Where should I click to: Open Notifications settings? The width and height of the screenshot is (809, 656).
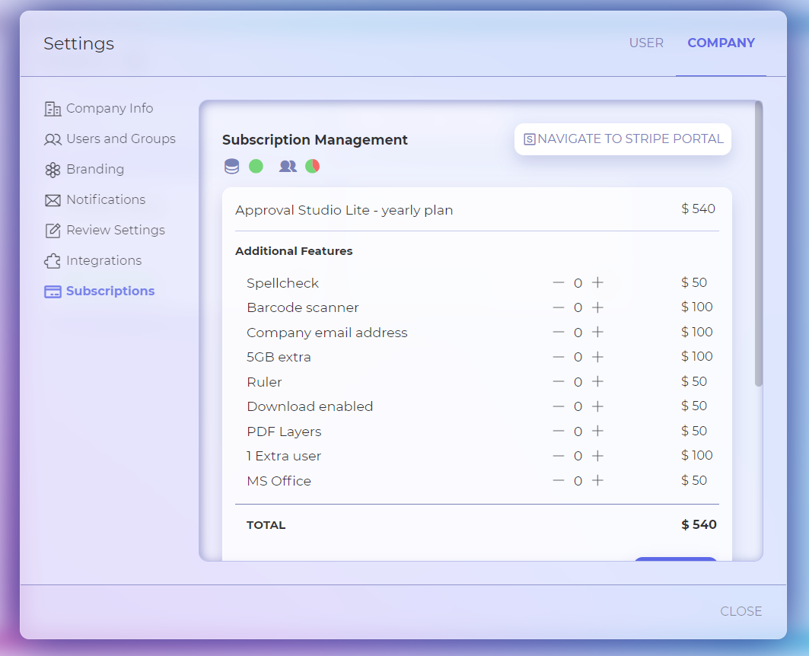tap(95, 199)
